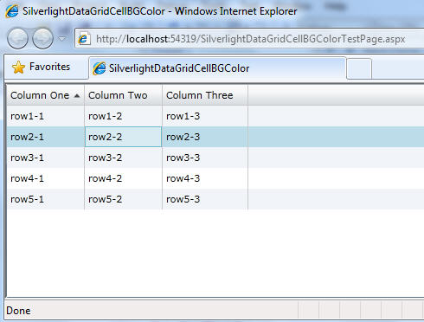This screenshot has height=322, width=424.
Task: Select cell row5-1
Action: [45, 199]
